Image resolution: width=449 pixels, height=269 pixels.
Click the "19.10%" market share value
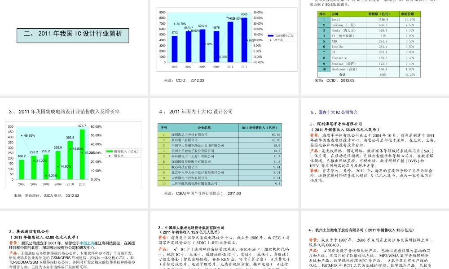click(410, 20)
